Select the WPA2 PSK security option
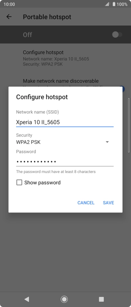This screenshot has height=307, width=131. tap(28, 142)
